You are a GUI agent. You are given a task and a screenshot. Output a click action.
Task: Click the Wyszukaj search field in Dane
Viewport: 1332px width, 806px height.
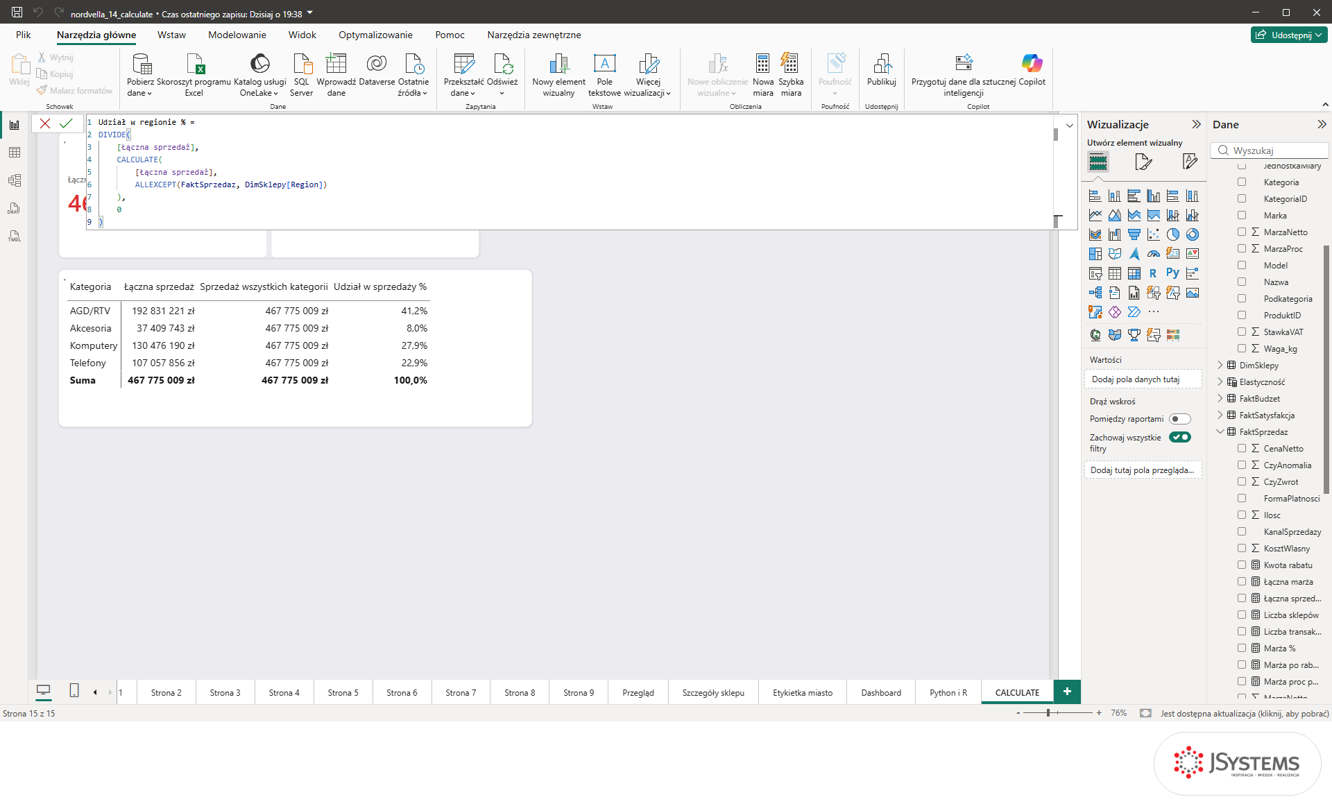click(1270, 151)
